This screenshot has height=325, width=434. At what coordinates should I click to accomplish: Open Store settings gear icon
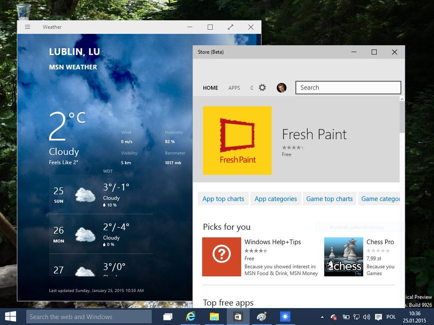coord(262,88)
